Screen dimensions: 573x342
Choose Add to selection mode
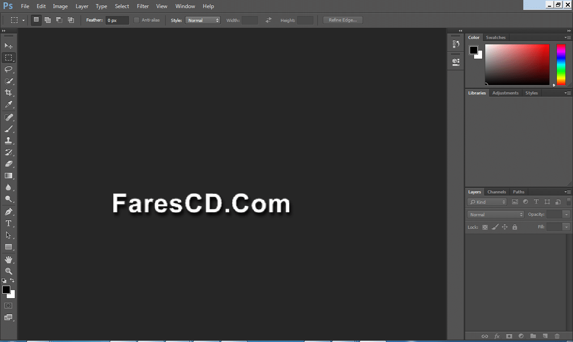(x=48, y=20)
